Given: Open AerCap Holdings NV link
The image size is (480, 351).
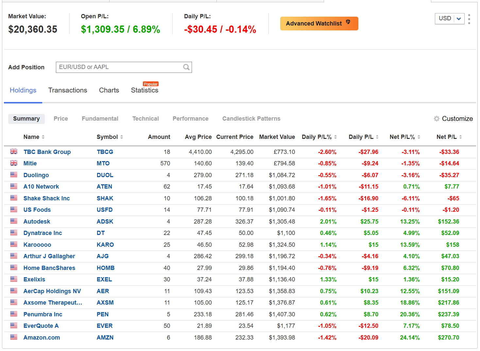Looking at the screenshot, I should pos(52,291).
